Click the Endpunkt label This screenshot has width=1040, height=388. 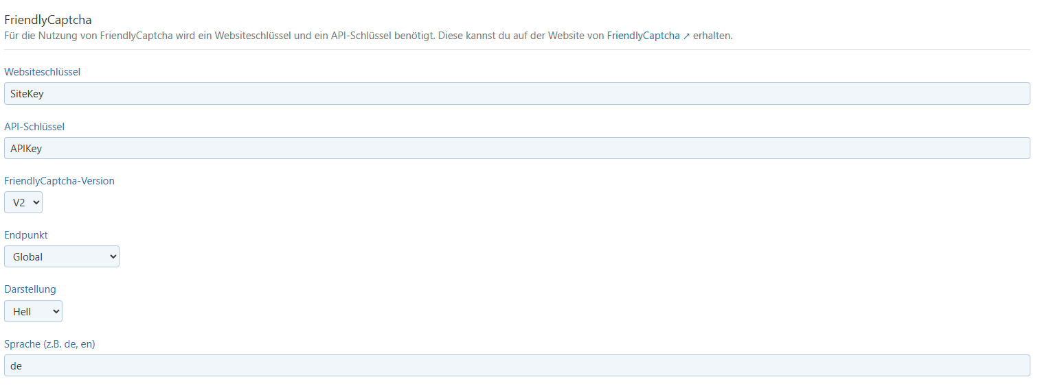point(26,235)
